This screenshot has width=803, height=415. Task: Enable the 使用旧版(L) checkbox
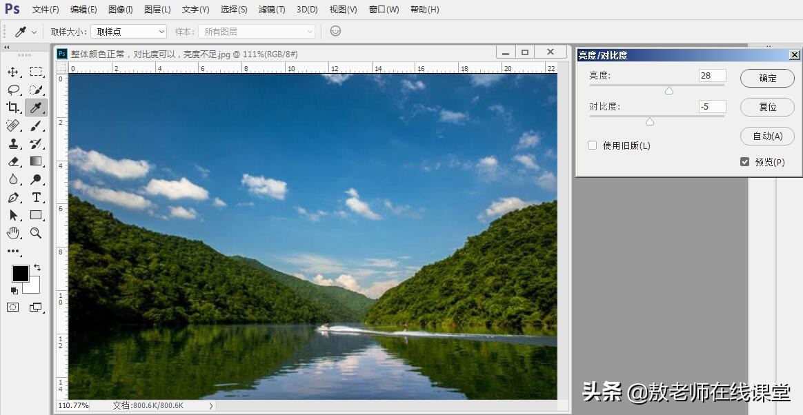tap(592, 145)
